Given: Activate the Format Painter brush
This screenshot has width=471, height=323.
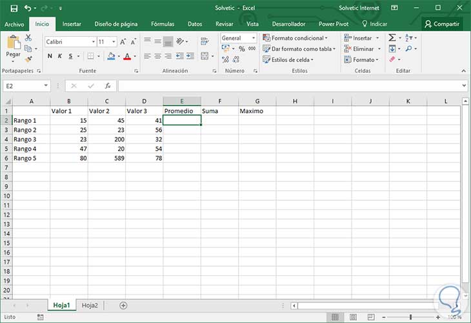Looking at the screenshot, I should [28, 59].
